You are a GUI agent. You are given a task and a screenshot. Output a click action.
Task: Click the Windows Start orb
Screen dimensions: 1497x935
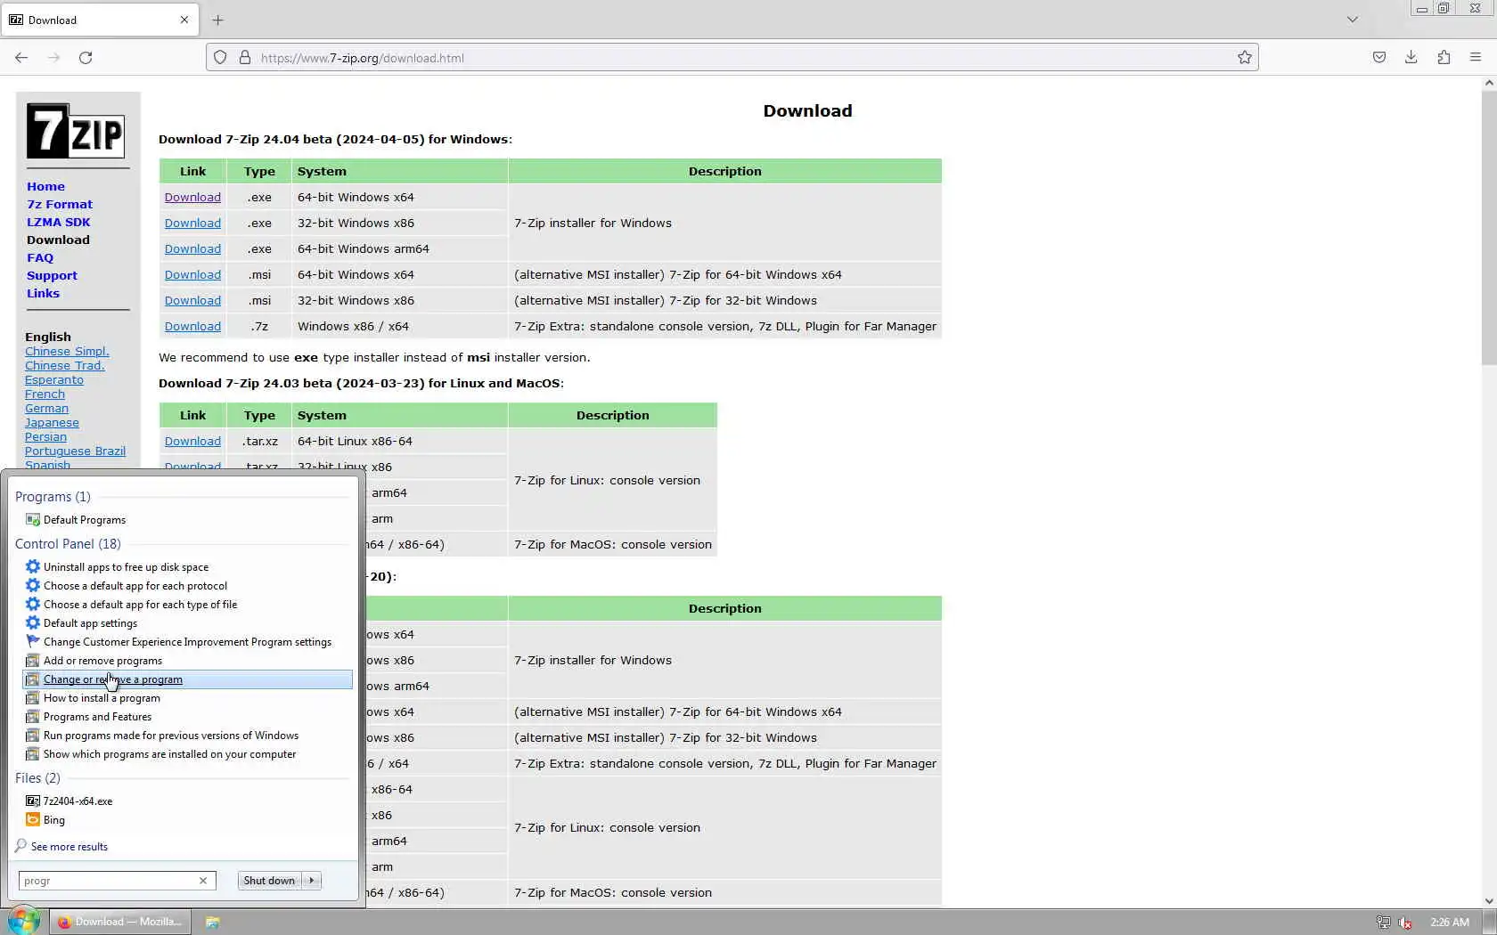coord(23,922)
